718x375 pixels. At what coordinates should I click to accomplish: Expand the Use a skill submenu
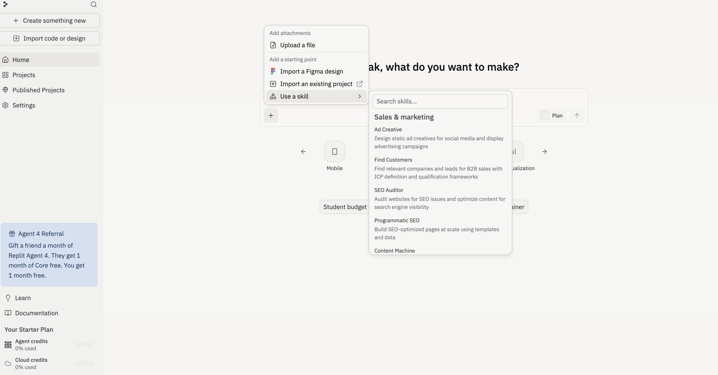point(316,96)
